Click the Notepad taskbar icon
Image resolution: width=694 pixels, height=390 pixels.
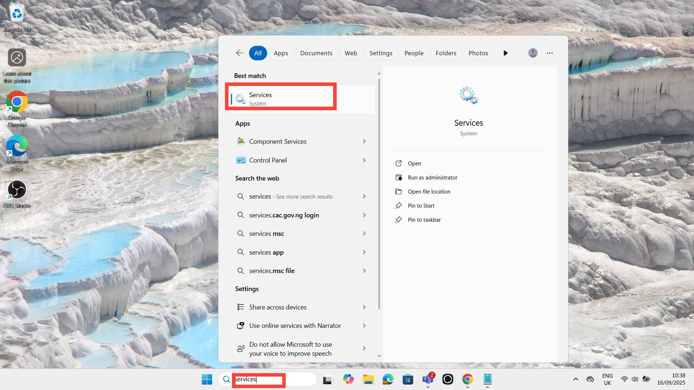coord(487,379)
